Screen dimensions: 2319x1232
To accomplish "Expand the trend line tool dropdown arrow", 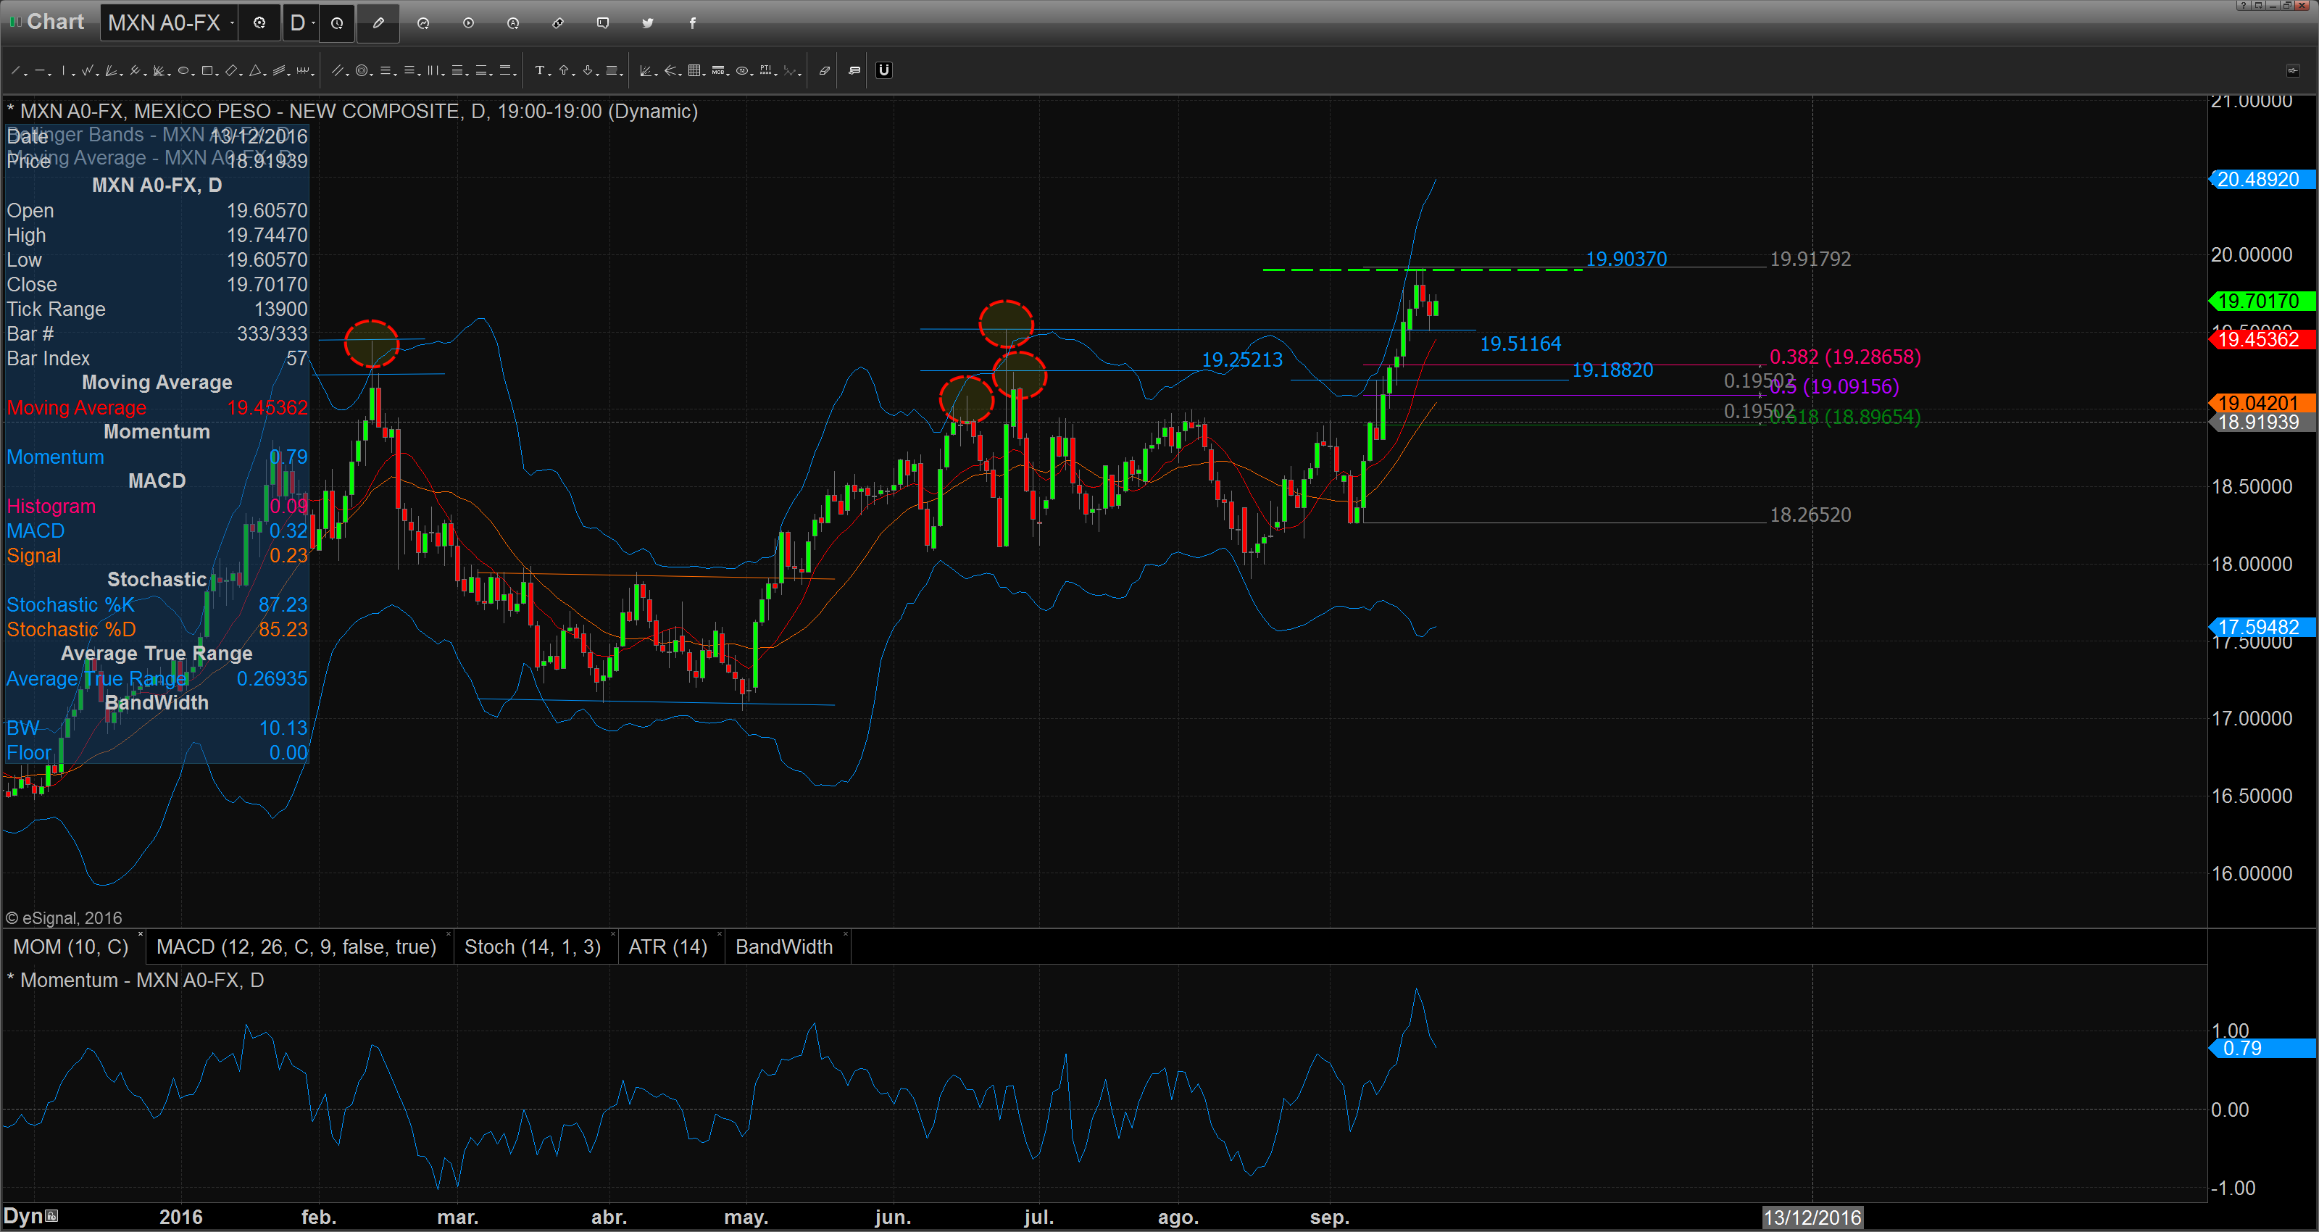I will pyautogui.click(x=26, y=75).
